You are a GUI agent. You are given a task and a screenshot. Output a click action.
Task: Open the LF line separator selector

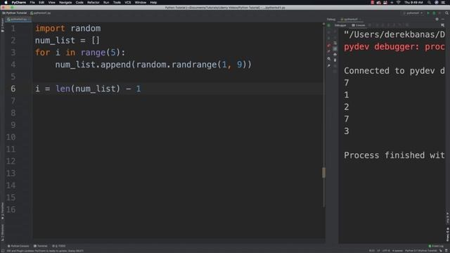(x=378, y=251)
